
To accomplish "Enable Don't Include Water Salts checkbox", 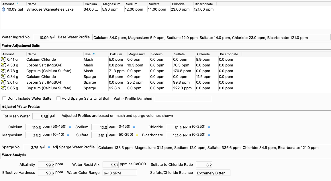I will pos(4,98).
